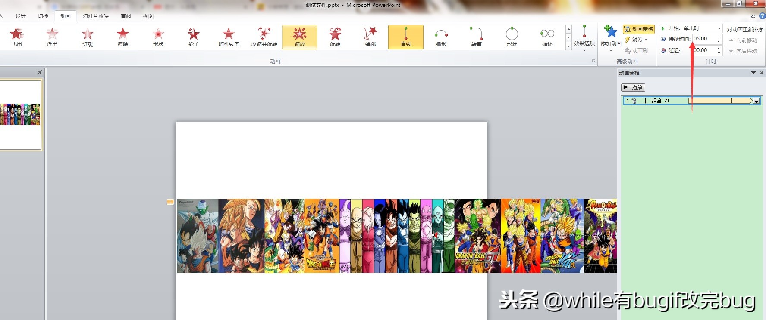The height and width of the screenshot is (320, 766).
Task: Click the 延迟 delay field
Action: point(704,50)
